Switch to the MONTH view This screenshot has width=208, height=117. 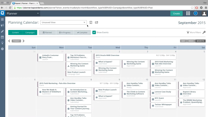click(x=200, y=41)
